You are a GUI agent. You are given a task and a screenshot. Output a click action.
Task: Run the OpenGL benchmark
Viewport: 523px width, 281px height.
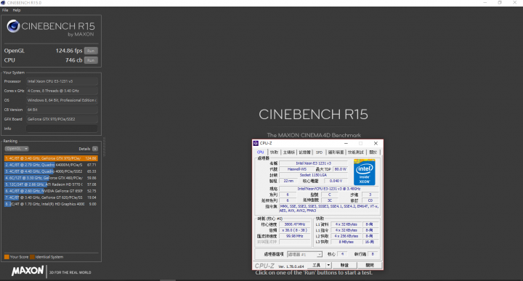pos(91,51)
